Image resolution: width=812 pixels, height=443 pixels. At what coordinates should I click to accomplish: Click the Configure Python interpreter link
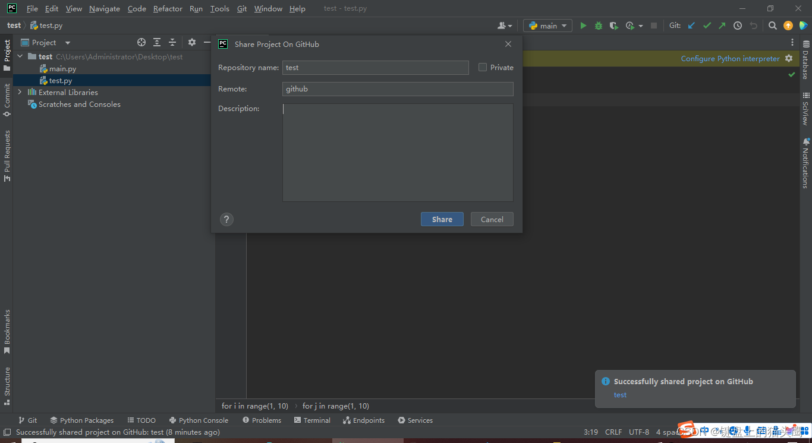(x=730, y=58)
